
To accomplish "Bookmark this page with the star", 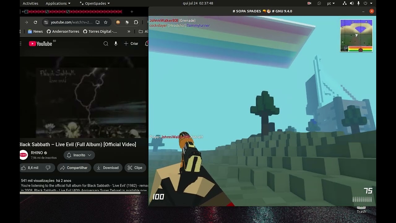I will coord(105,22).
